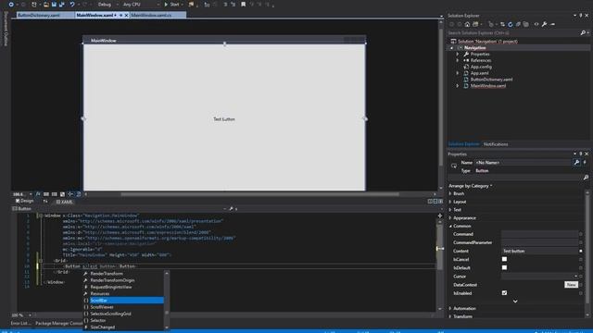Click Solution Explorer's View Code icon
The width and height of the screenshot is (593, 333).
(x=536, y=24)
